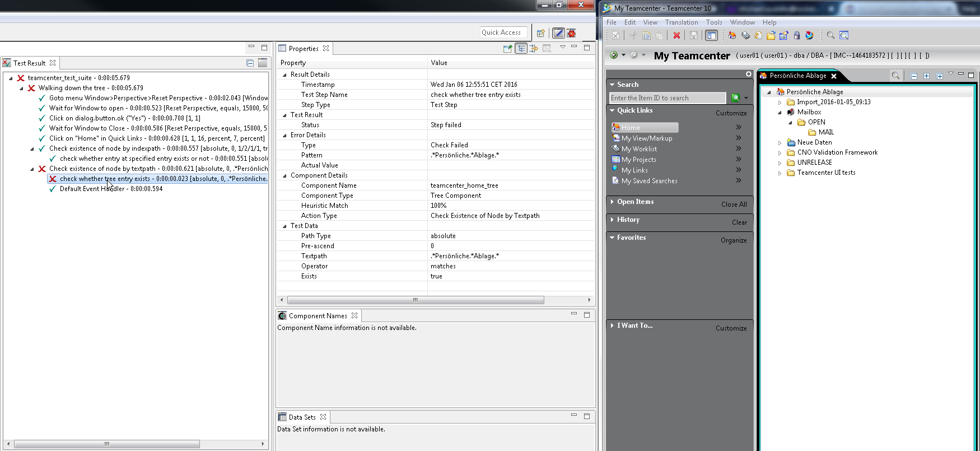Viewport: 980px width, 451px height.
Task: Click Clear in the History section
Action: (739, 222)
